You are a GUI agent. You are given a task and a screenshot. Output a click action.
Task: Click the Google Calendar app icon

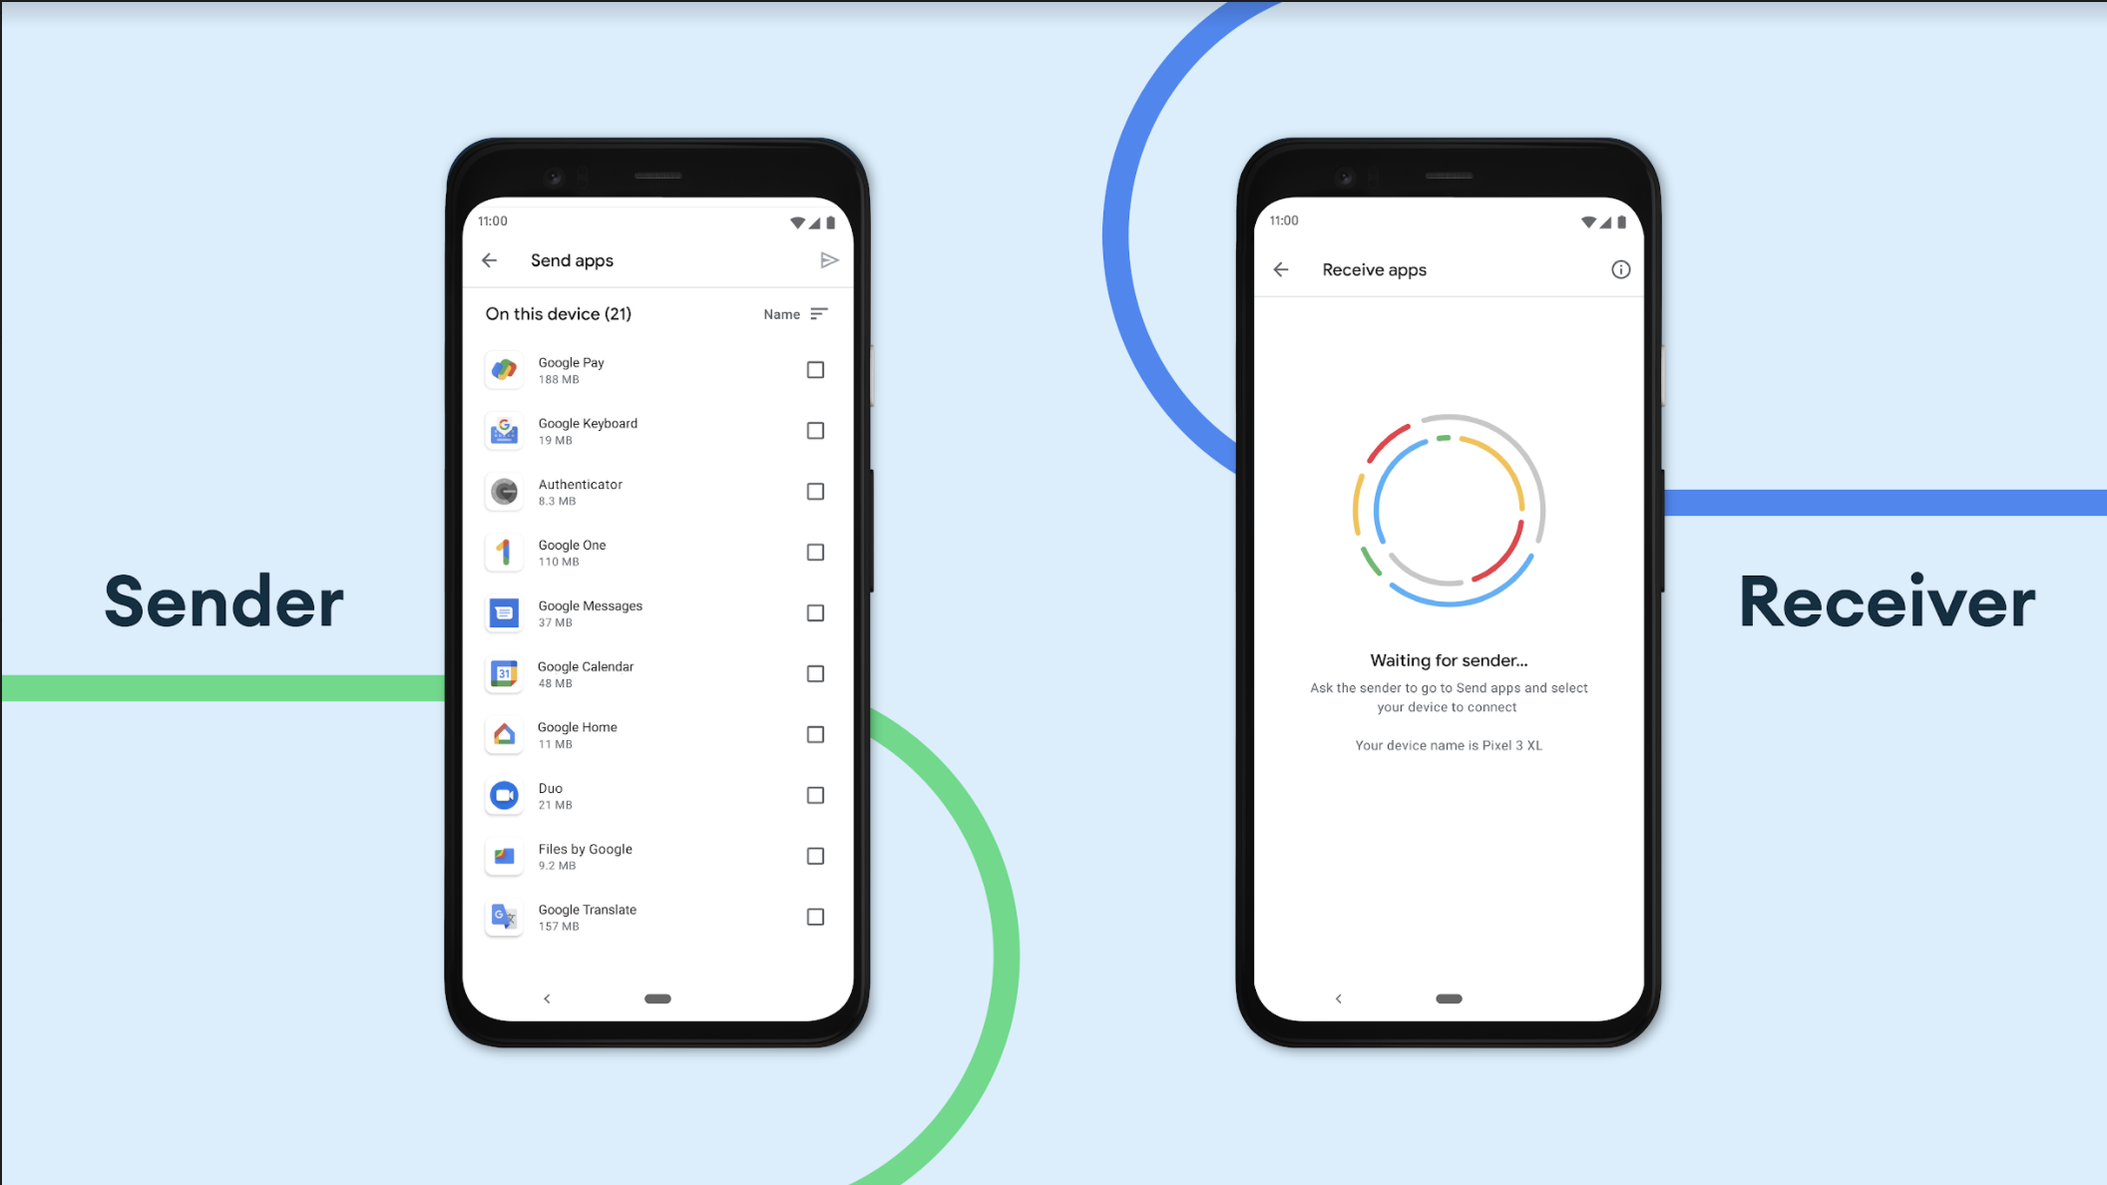tap(504, 673)
